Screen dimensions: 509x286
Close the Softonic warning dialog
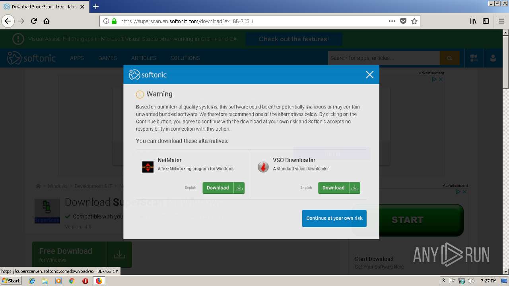[369, 75]
